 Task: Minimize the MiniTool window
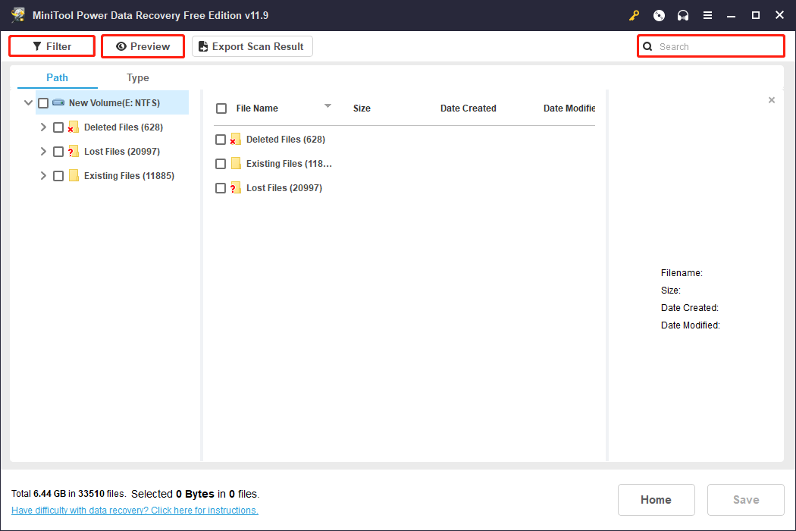(731, 16)
